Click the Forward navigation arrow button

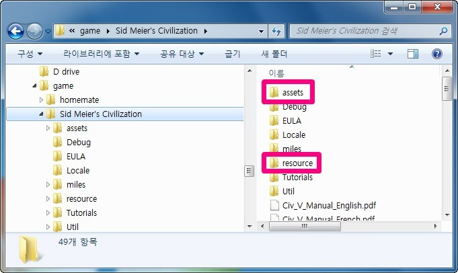(x=34, y=31)
